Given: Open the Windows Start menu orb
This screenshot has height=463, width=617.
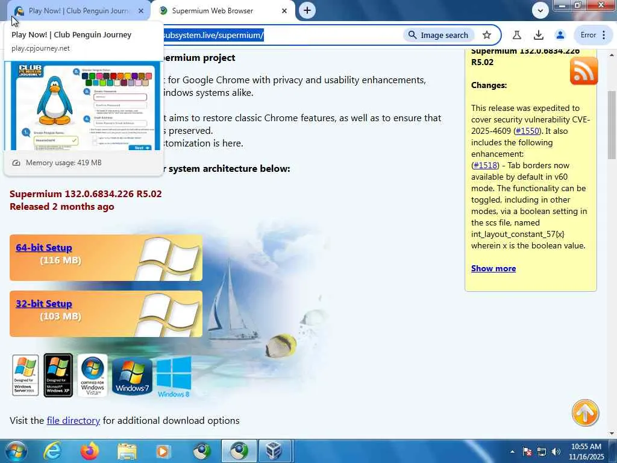Looking at the screenshot, I should click(16, 451).
